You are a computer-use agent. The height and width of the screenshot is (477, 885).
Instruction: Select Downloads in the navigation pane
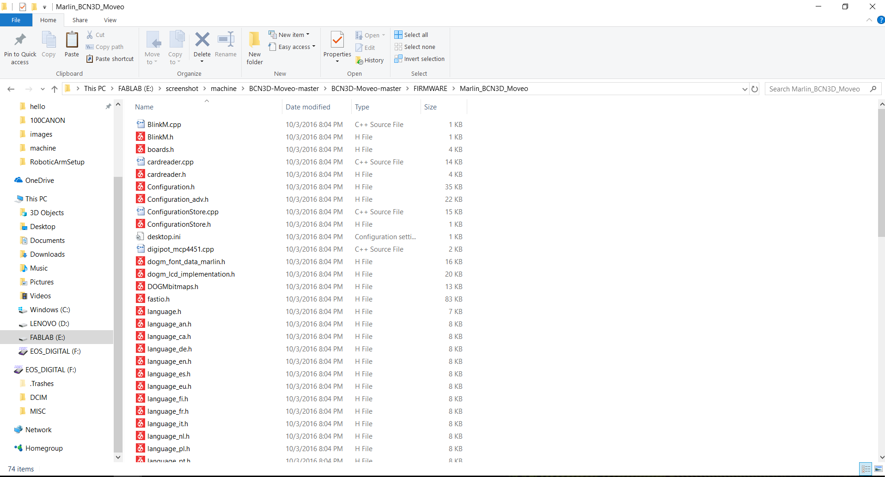(47, 254)
